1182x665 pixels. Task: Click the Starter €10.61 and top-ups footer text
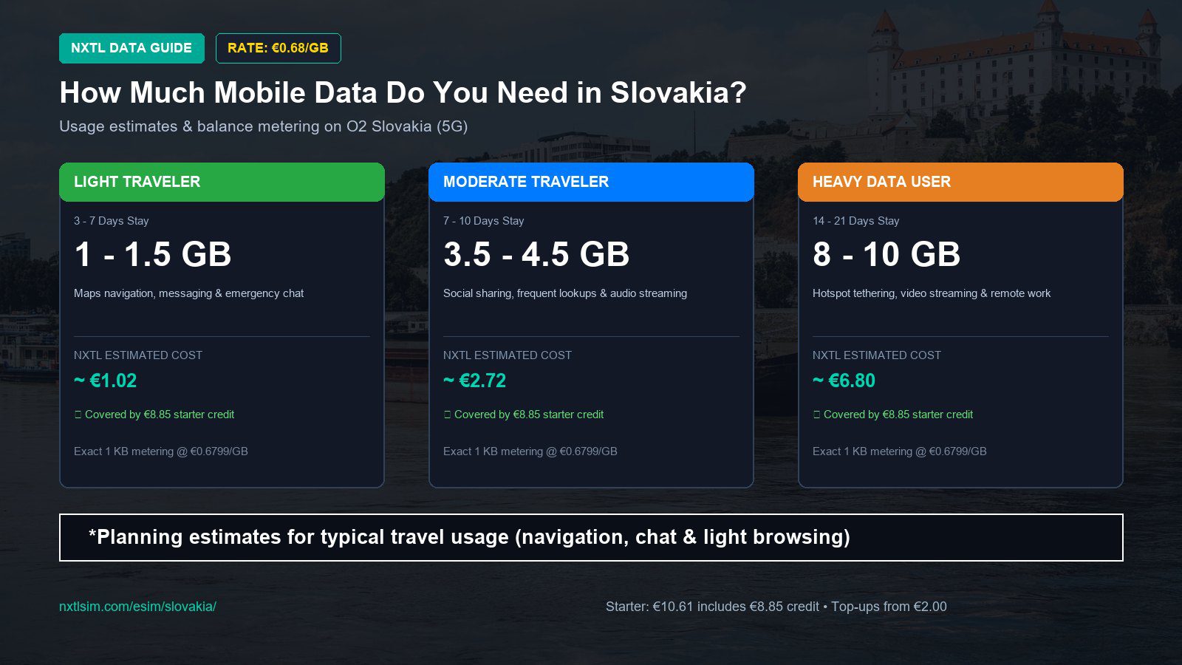point(776,607)
